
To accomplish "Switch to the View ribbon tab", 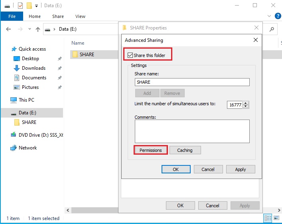I will [x=80, y=16].
